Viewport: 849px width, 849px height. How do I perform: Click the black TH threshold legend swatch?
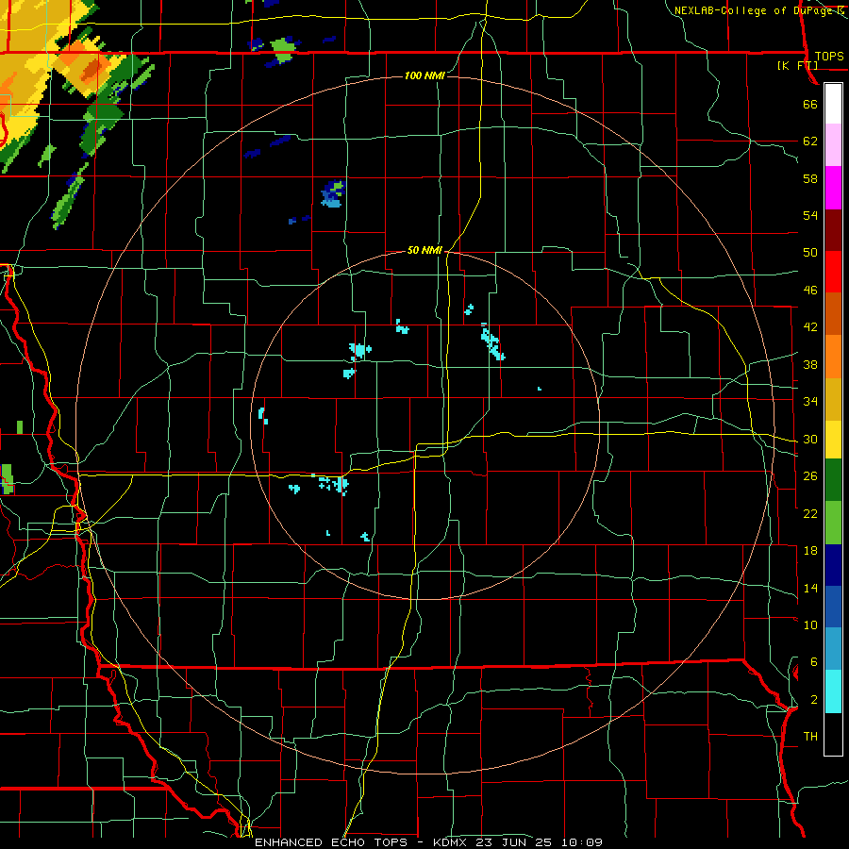[x=833, y=734]
